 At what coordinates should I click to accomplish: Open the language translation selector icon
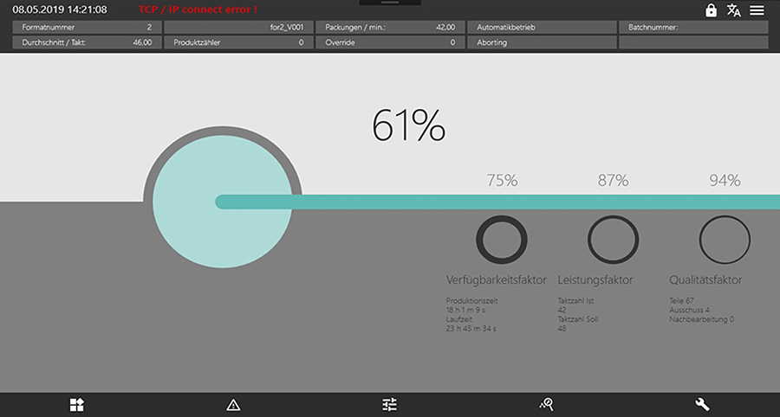[x=734, y=10]
